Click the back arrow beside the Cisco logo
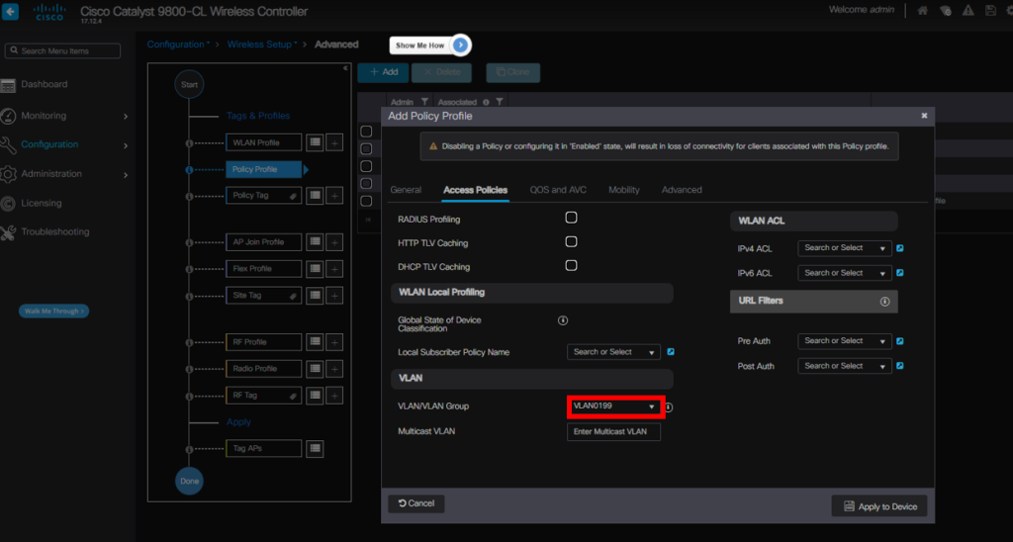This screenshot has height=542, width=1013. (x=10, y=12)
